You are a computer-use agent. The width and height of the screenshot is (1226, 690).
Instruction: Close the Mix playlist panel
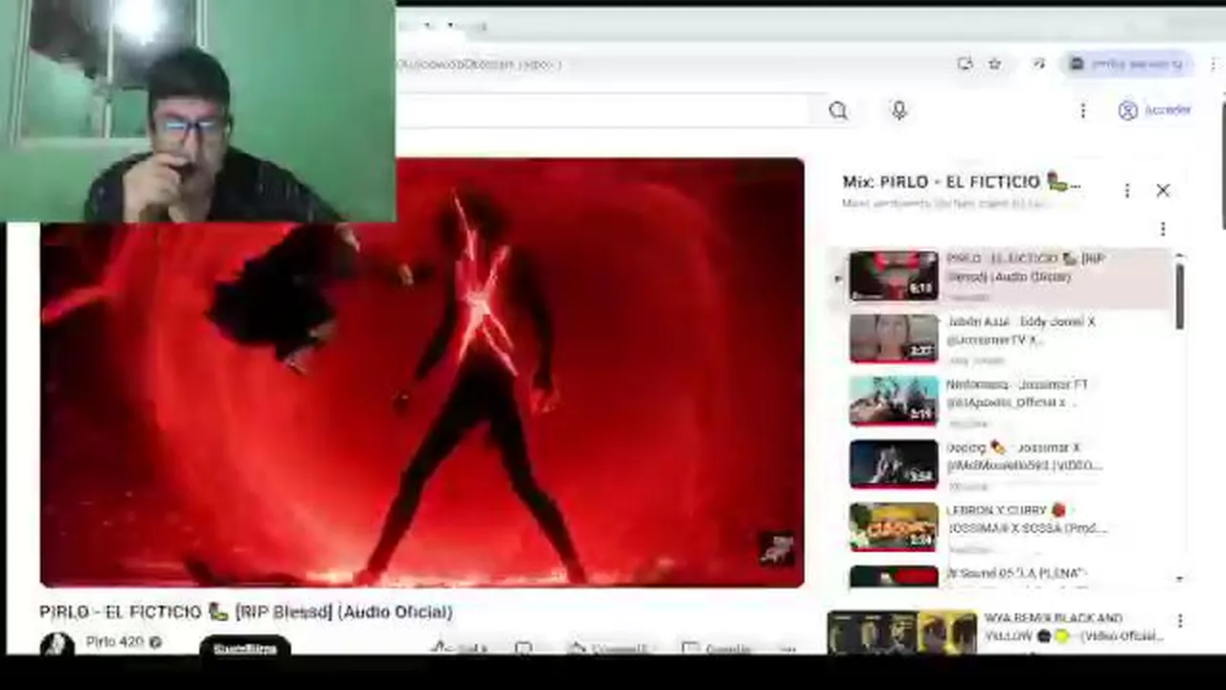[x=1163, y=191]
